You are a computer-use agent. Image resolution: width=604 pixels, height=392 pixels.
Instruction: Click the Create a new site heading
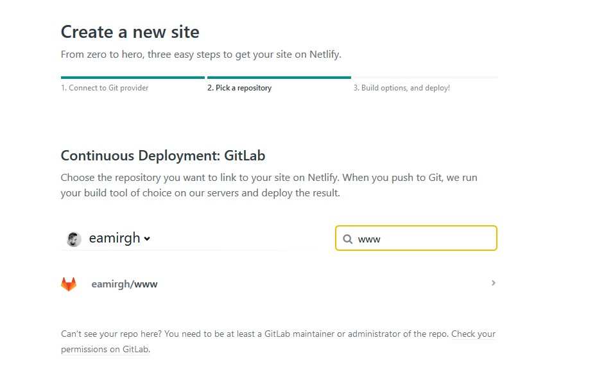pos(130,32)
